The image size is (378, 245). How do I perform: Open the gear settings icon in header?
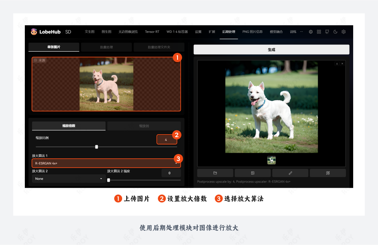(x=344, y=32)
